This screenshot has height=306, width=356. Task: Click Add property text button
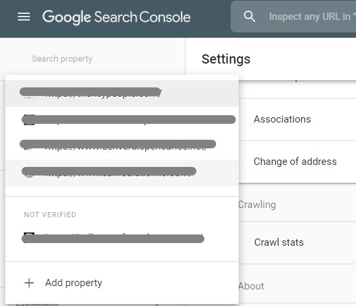click(74, 283)
